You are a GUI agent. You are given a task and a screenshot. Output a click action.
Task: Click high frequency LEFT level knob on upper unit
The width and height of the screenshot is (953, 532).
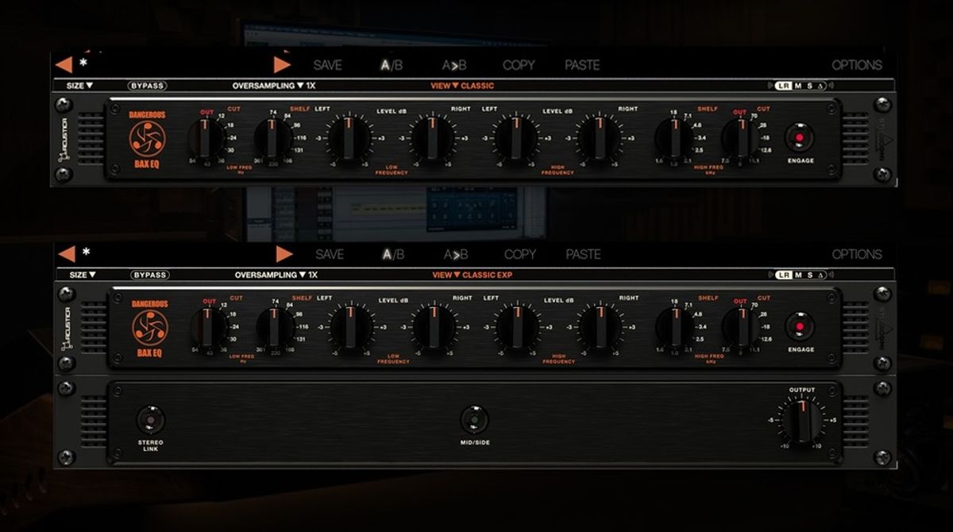[516, 138]
